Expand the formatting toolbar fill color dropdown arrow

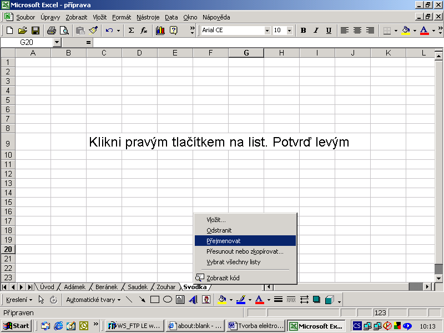point(415,31)
